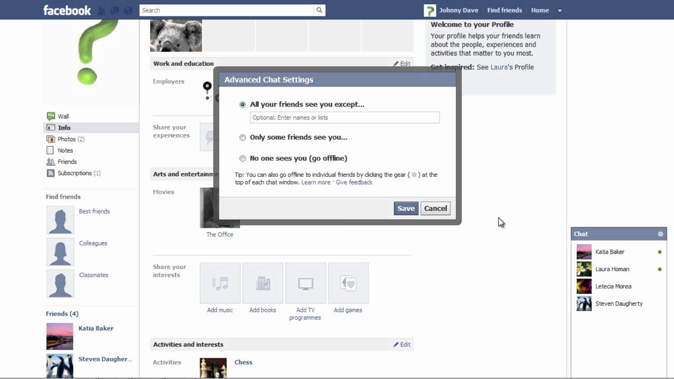
Task: Click Classmates silhouette thumbnail
Action: tap(60, 283)
